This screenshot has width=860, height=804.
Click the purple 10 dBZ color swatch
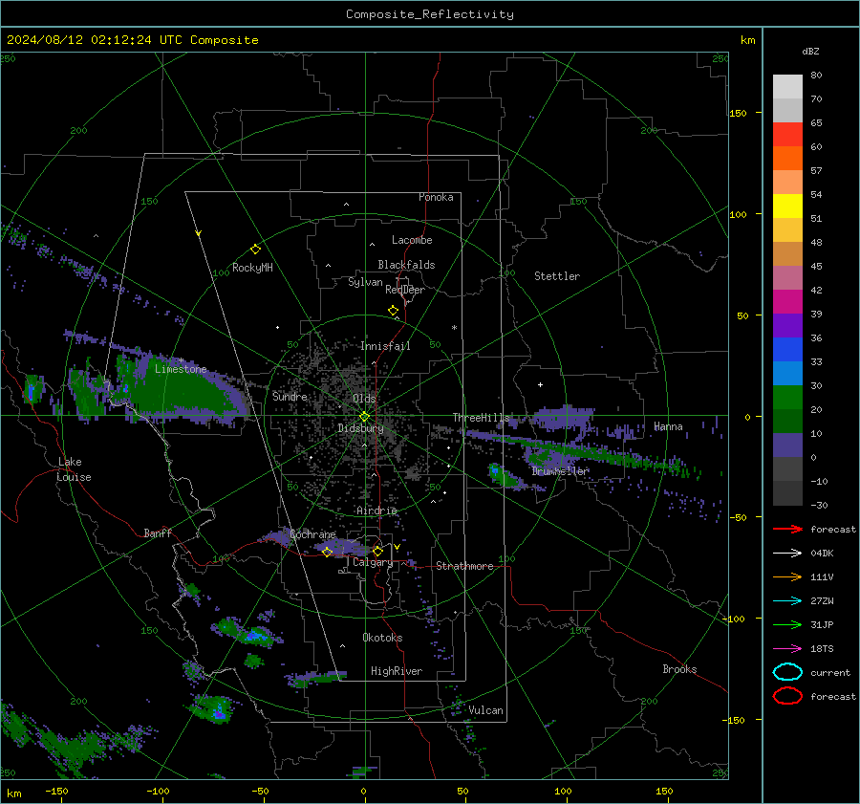(787, 445)
